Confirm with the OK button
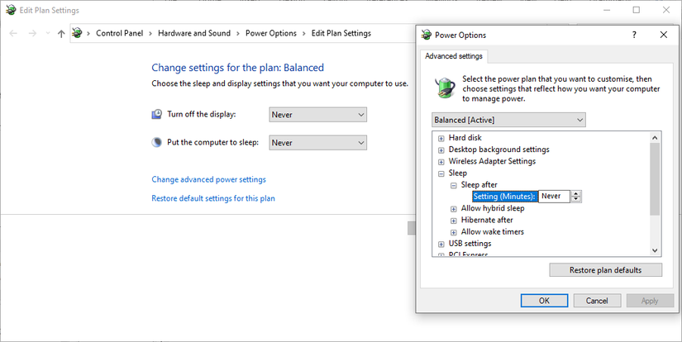The width and height of the screenshot is (682, 342). pos(544,301)
